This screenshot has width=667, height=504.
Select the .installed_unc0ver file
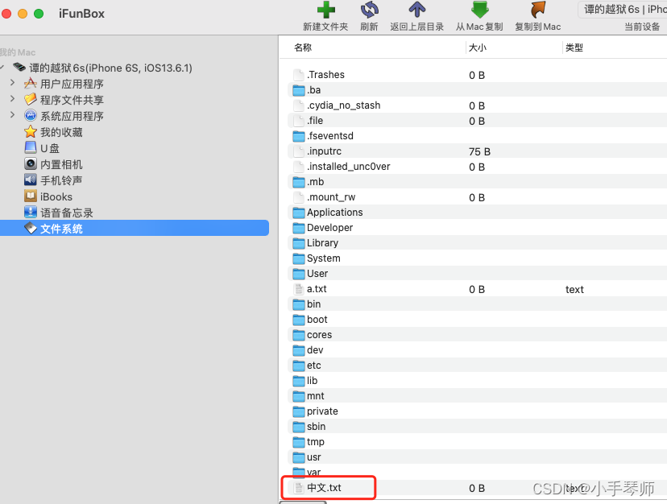pos(348,167)
